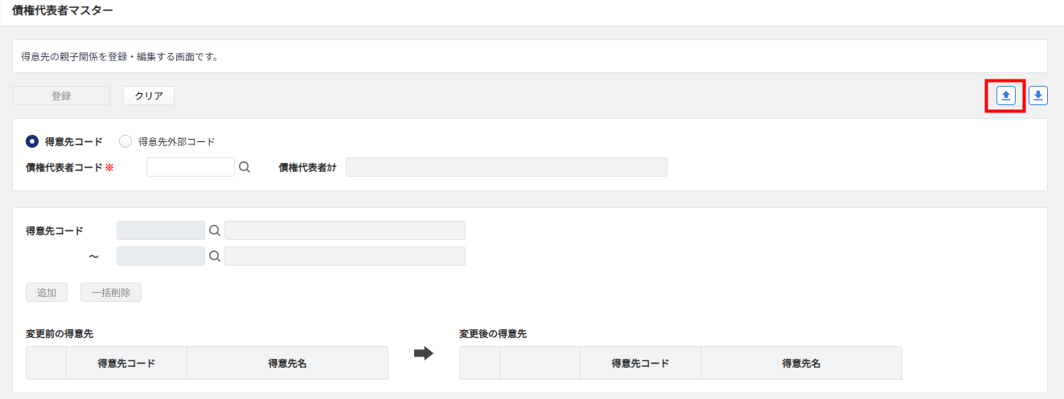The image size is (1064, 399).
Task: Click magnifier icon beside first 得意先コード field
Action: pyautogui.click(x=215, y=230)
